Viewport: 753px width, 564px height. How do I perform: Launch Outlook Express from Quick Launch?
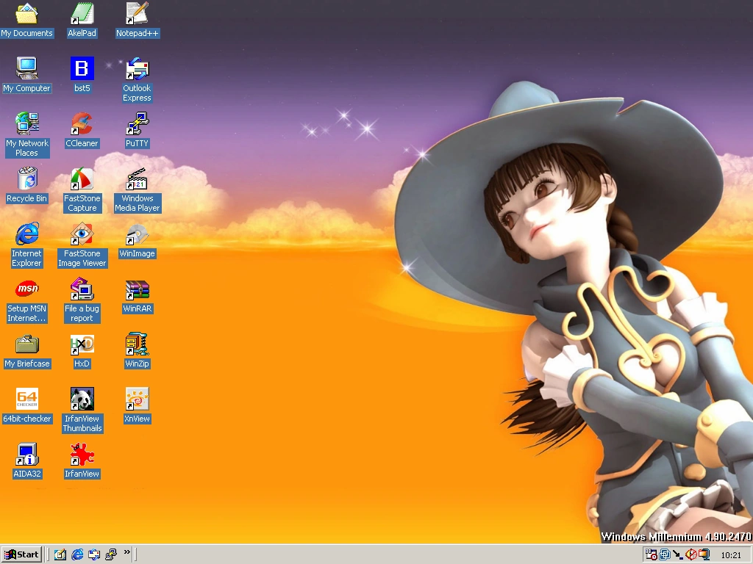(94, 555)
